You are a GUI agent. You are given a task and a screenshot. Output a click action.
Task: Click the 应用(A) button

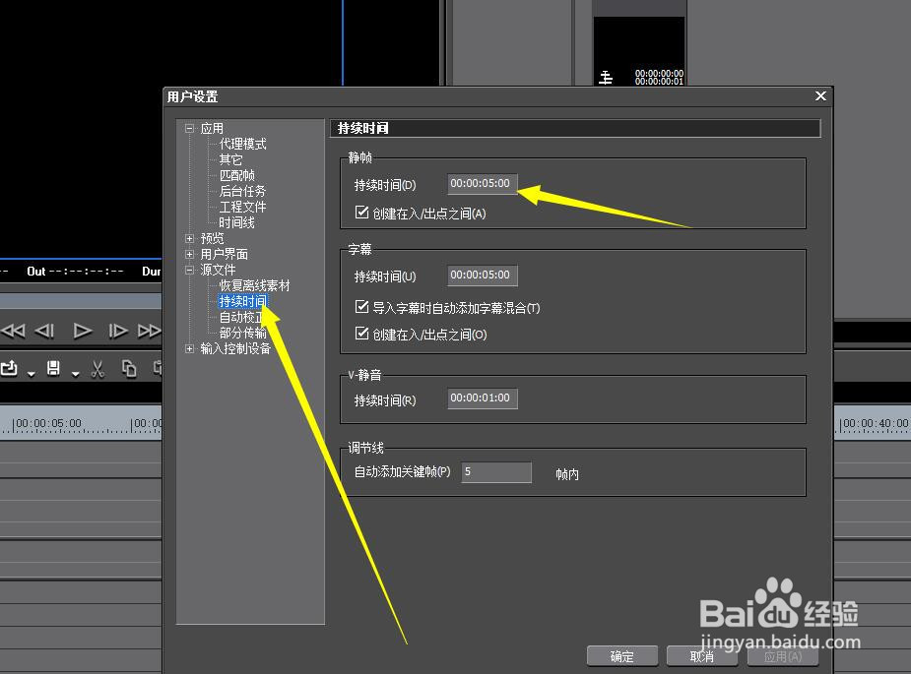pyautogui.click(x=783, y=656)
